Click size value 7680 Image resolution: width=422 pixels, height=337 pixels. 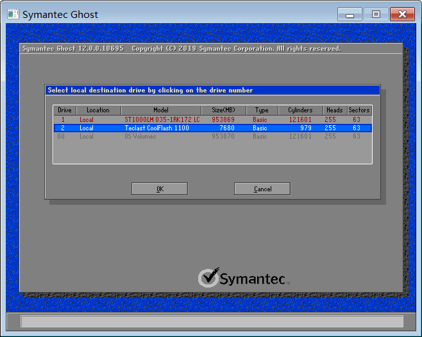click(227, 128)
